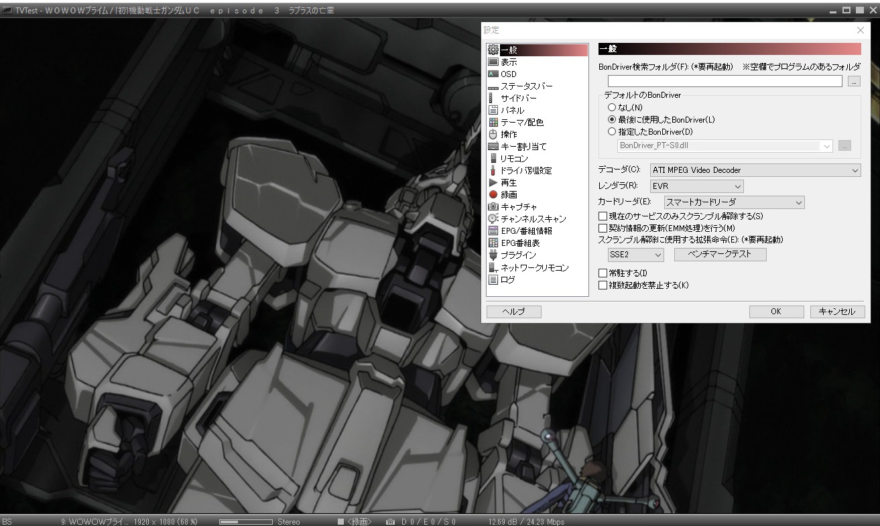The image size is (880, 526).
Task: Open the SSE2 extension instruction dropdown
Action: [635, 255]
